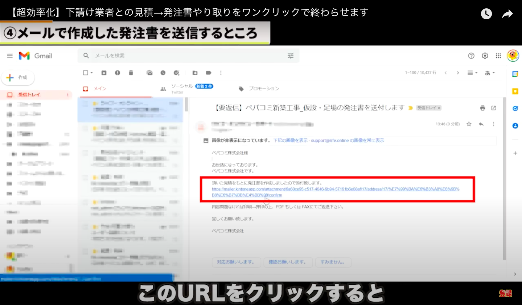
Task: Click the 作成 compose button
Action: tap(18, 78)
